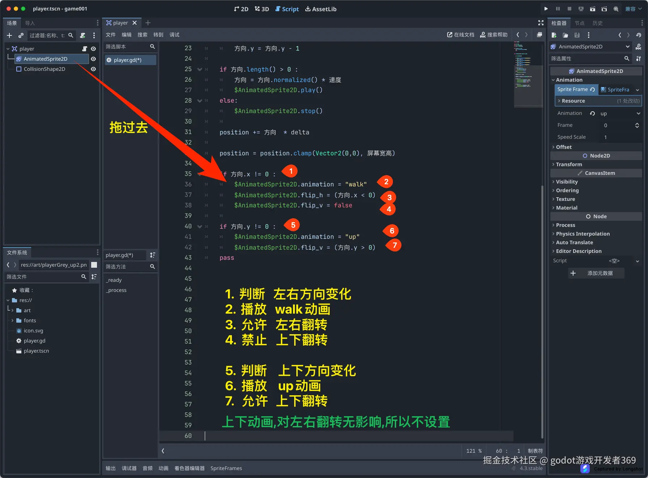Screen dimensions: 648x478
Task: Toggle alphabetical sorting of the method list
Action: click(x=153, y=255)
